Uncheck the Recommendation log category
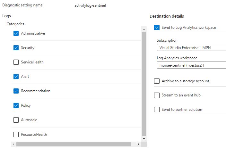The width and height of the screenshot is (226, 148). pos(16,91)
